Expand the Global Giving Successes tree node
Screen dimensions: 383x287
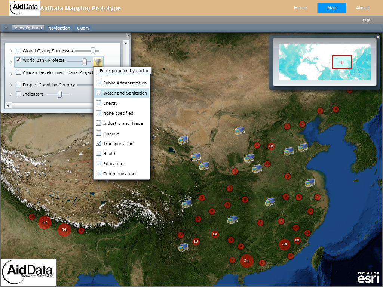[x=11, y=51]
